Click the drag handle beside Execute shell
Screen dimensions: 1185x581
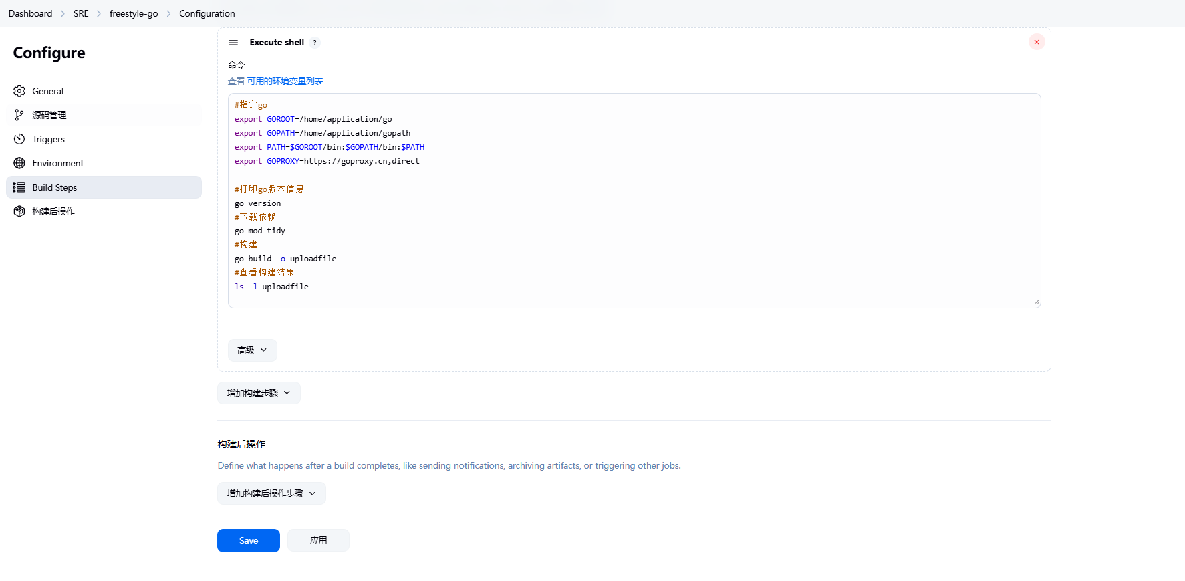point(233,43)
